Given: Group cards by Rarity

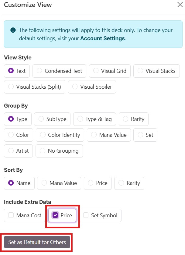Looking at the screenshot, I should pyautogui.click(x=133, y=119).
